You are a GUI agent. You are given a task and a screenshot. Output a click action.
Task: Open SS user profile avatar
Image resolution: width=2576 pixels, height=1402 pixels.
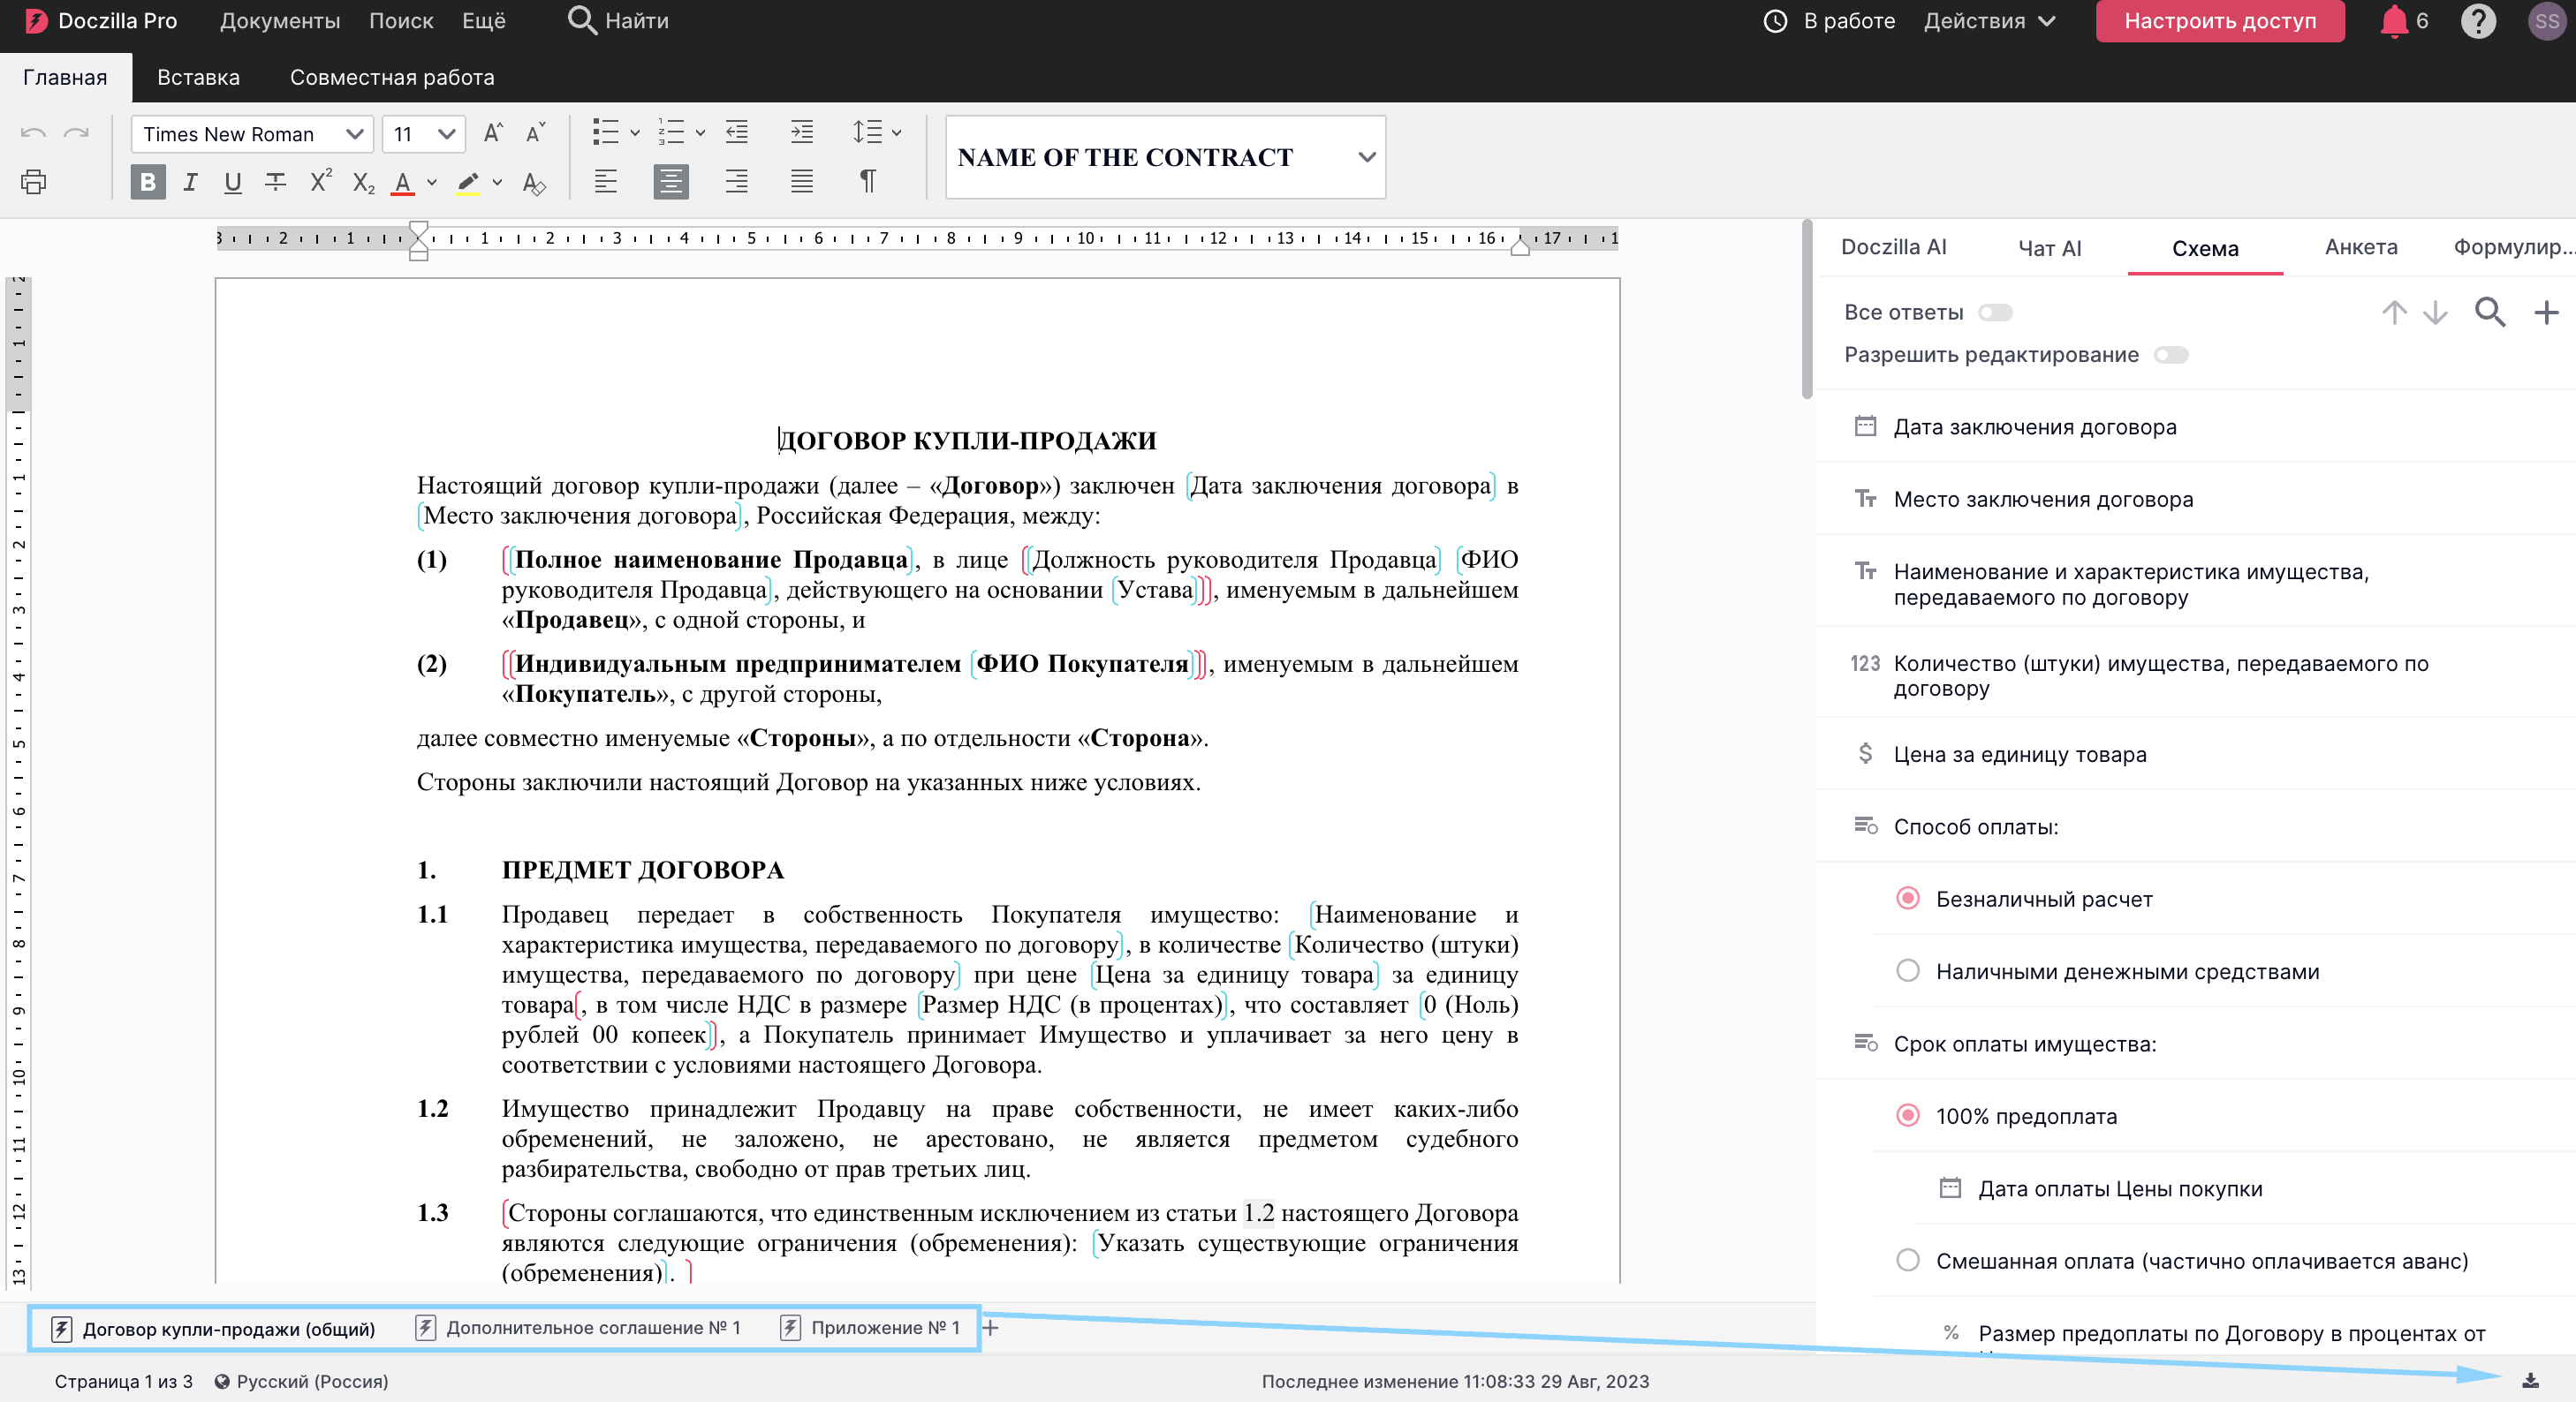click(2547, 21)
